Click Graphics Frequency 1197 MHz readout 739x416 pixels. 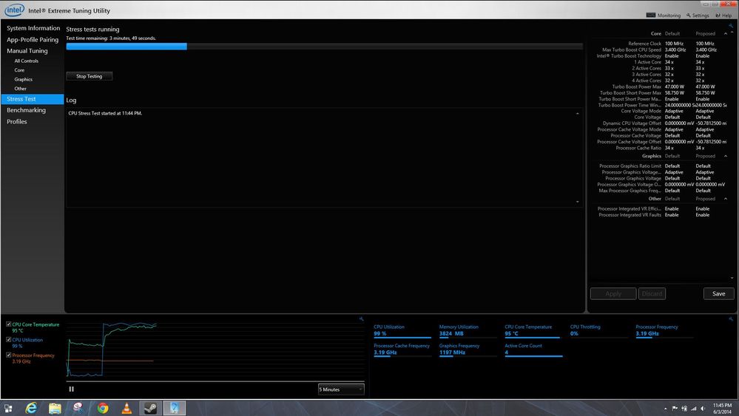click(468, 349)
